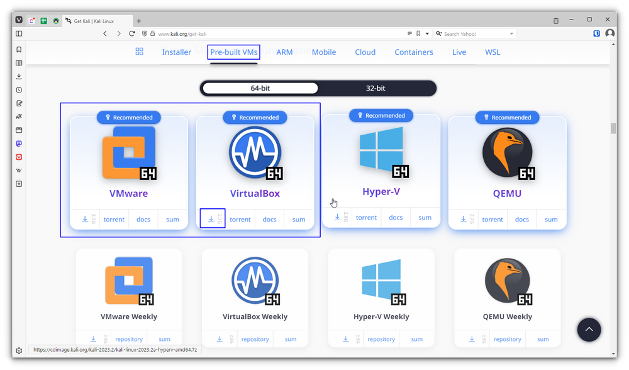Image resolution: width=629 pixels, height=370 pixels.
Task: Open the search field history dropdown
Action: click(x=511, y=33)
